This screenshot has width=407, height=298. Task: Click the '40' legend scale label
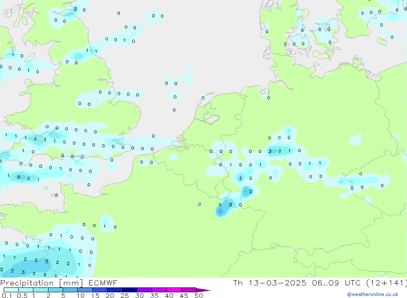(169, 296)
